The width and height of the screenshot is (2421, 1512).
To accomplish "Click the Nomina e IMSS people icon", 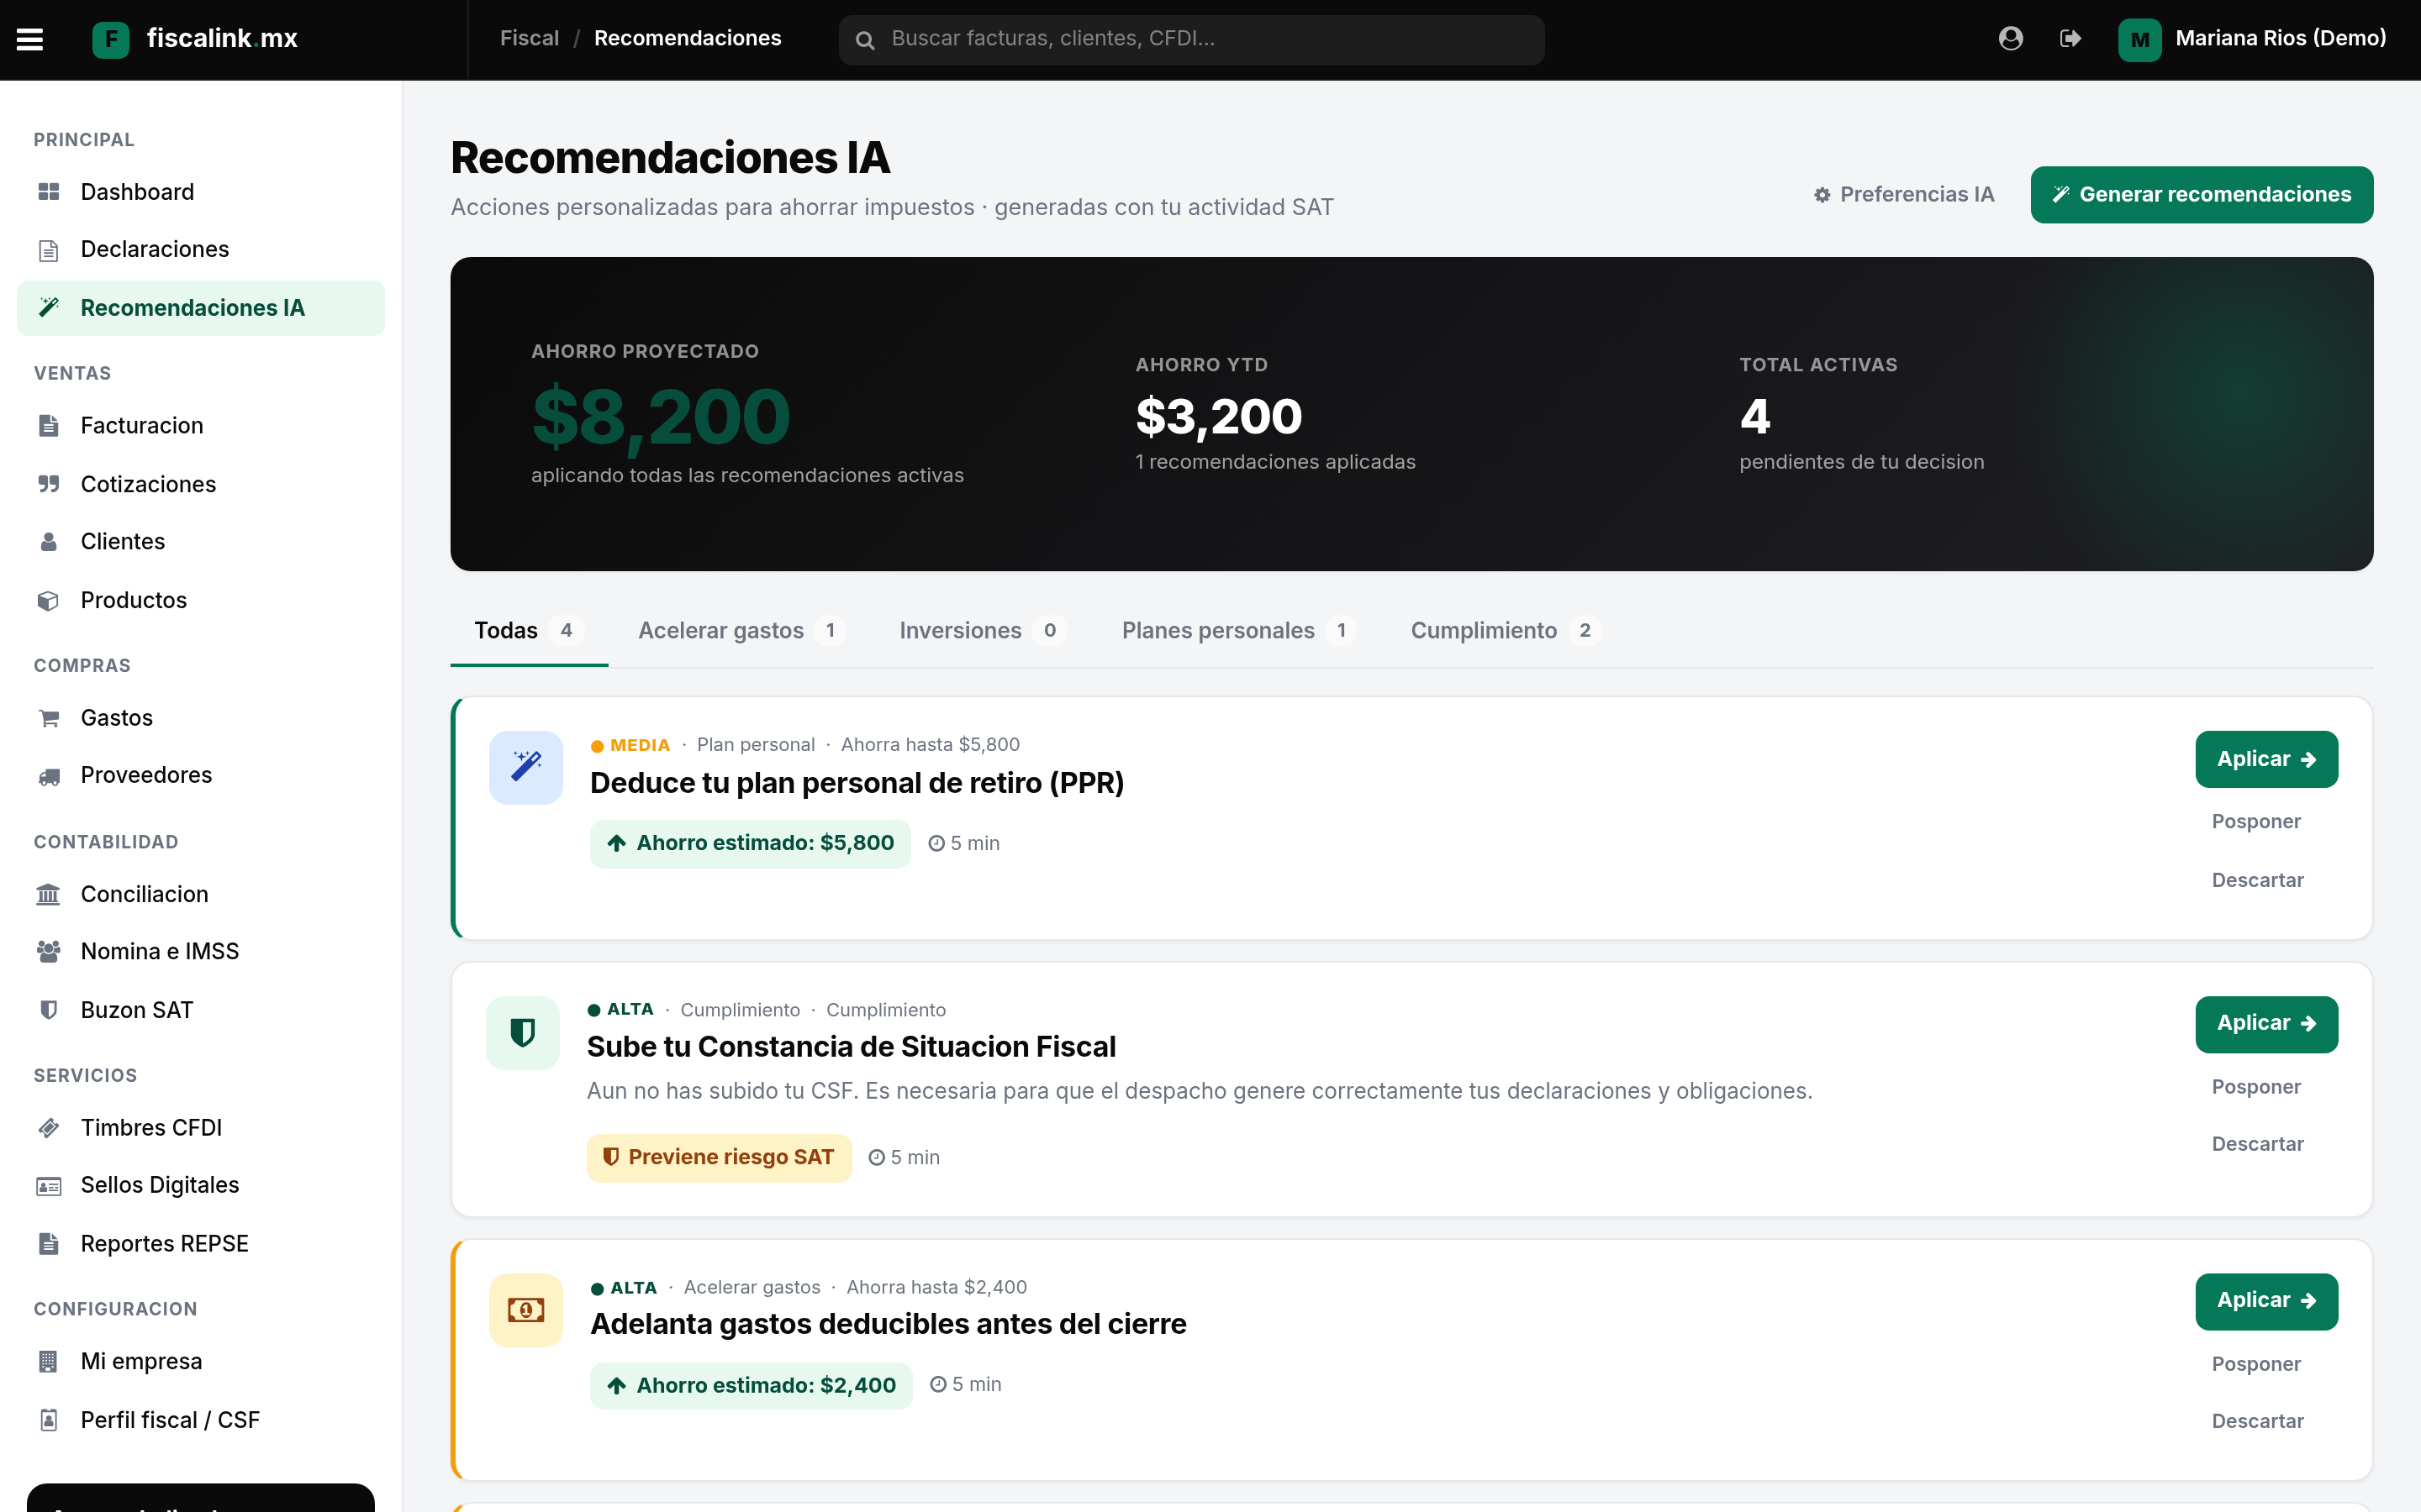I will (48, 951).
